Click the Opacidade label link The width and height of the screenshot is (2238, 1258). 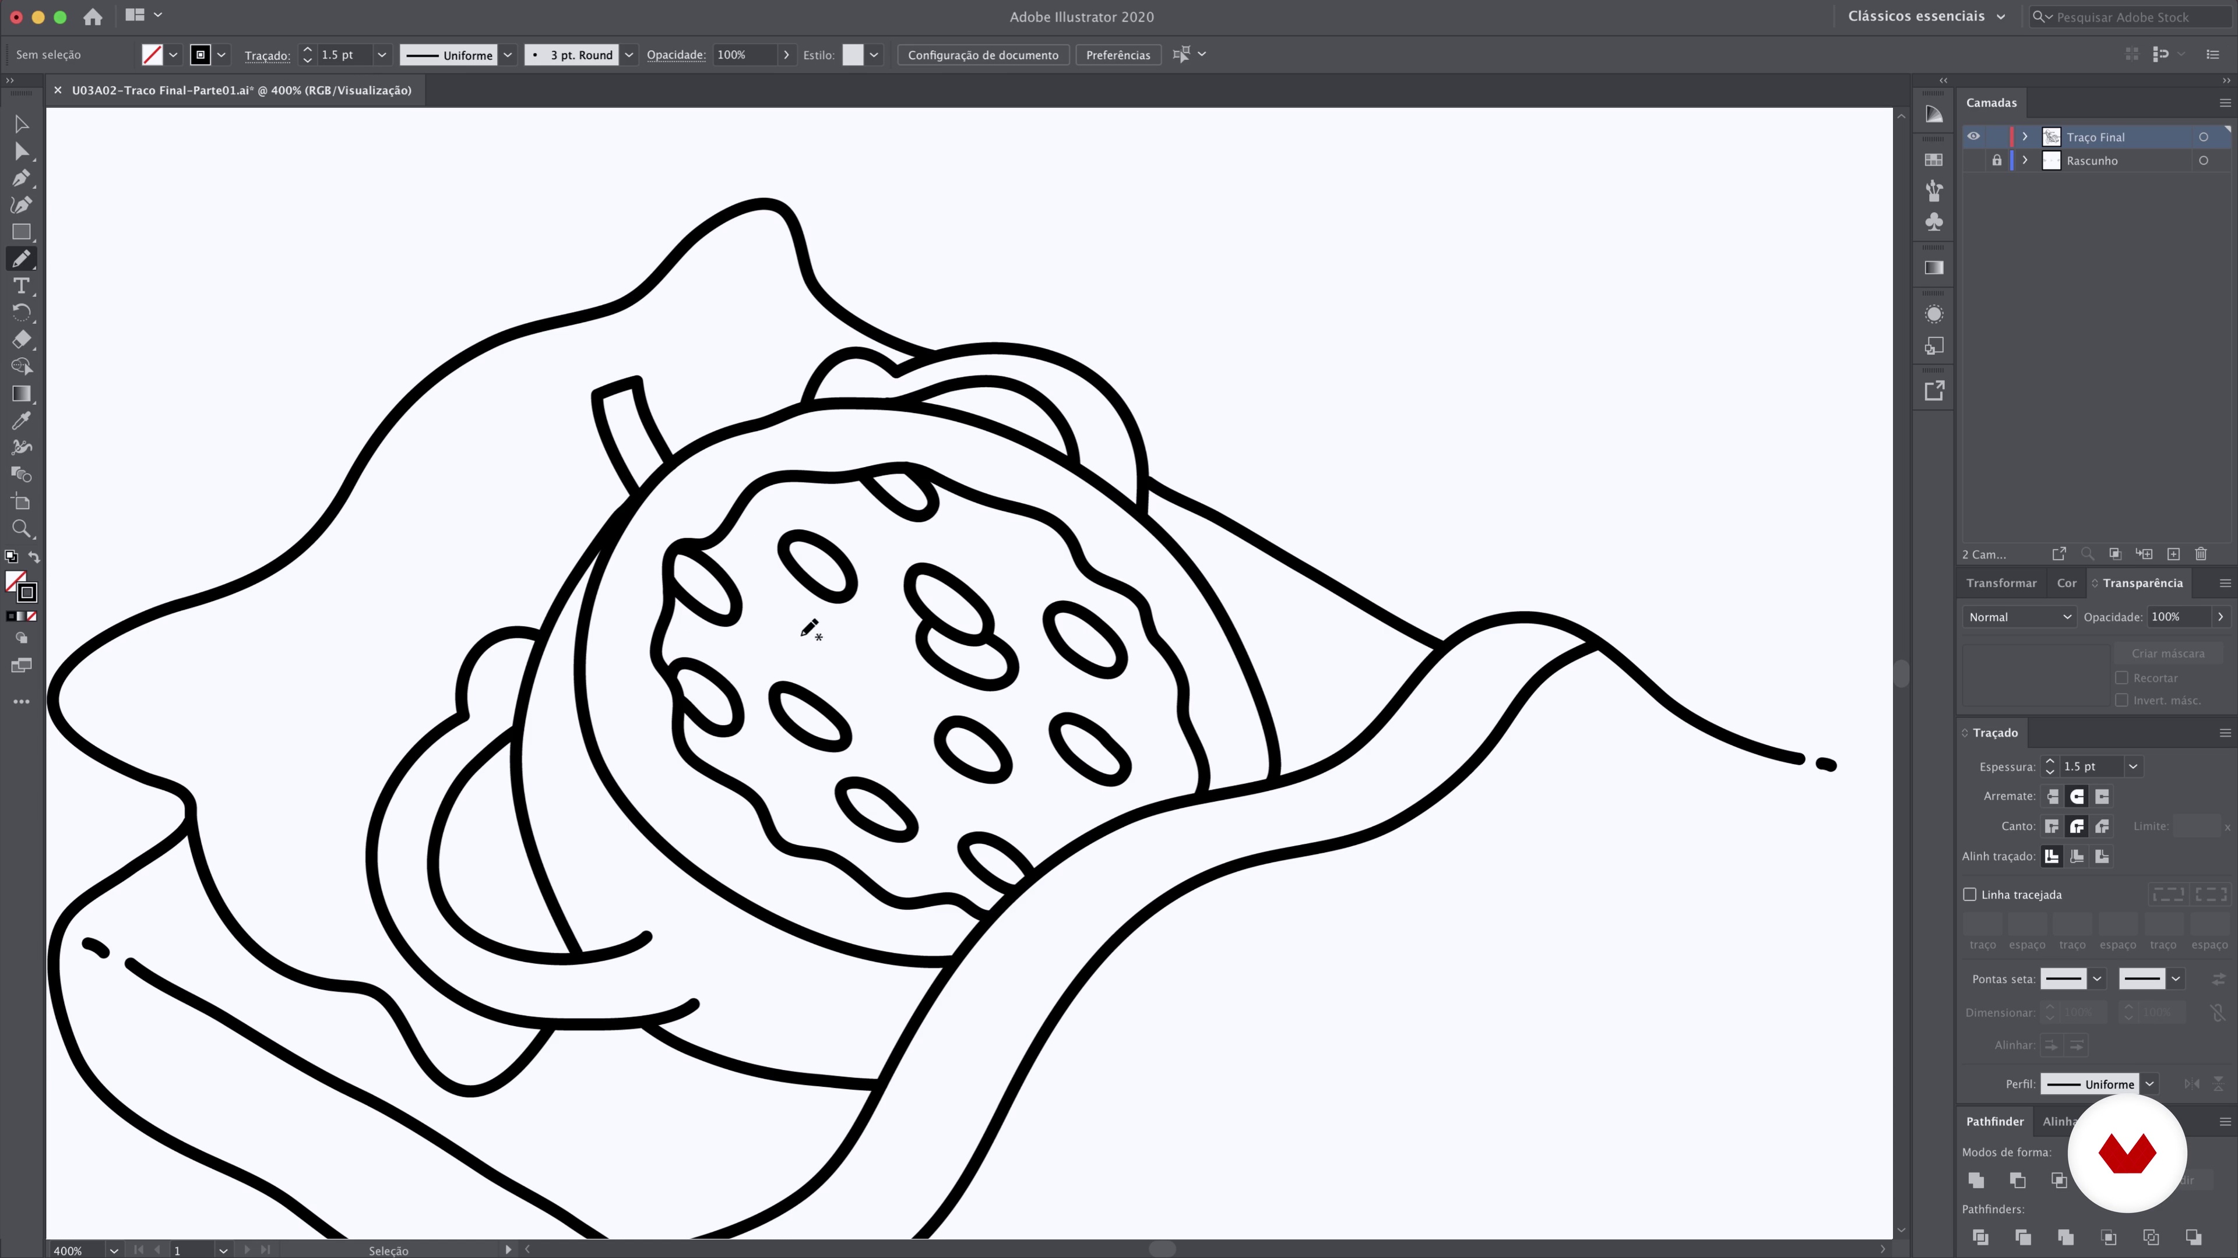[675, 55]
